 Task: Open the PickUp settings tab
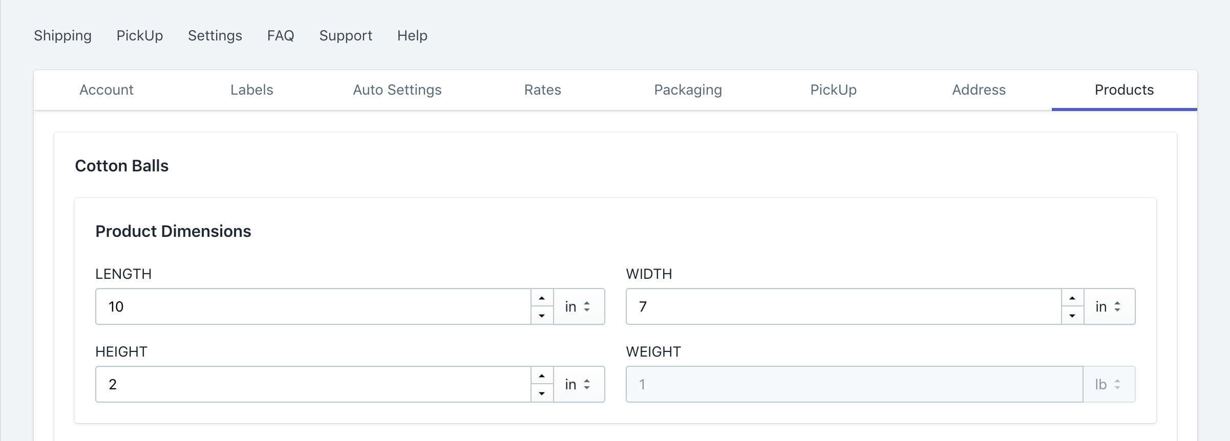tap(834, 90)
